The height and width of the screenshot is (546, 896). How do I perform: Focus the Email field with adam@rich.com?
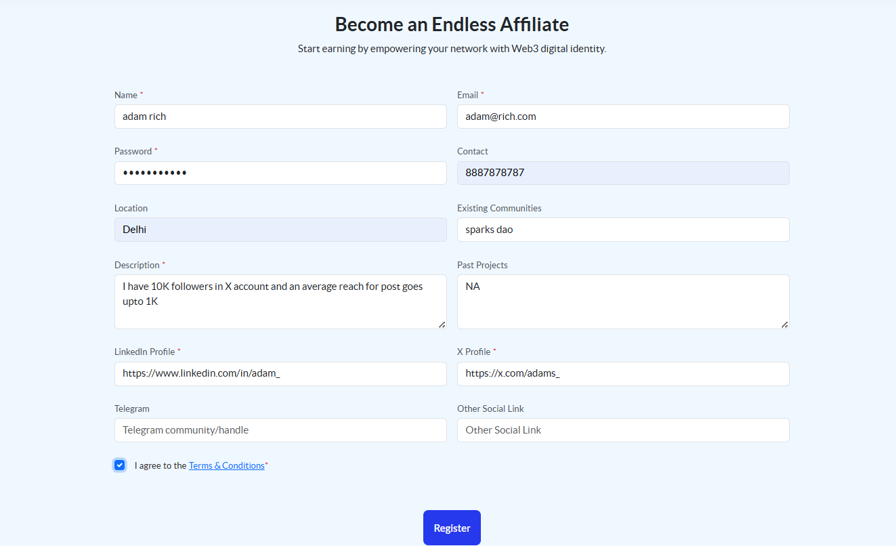pyautogui.click(x=623, y=117)
